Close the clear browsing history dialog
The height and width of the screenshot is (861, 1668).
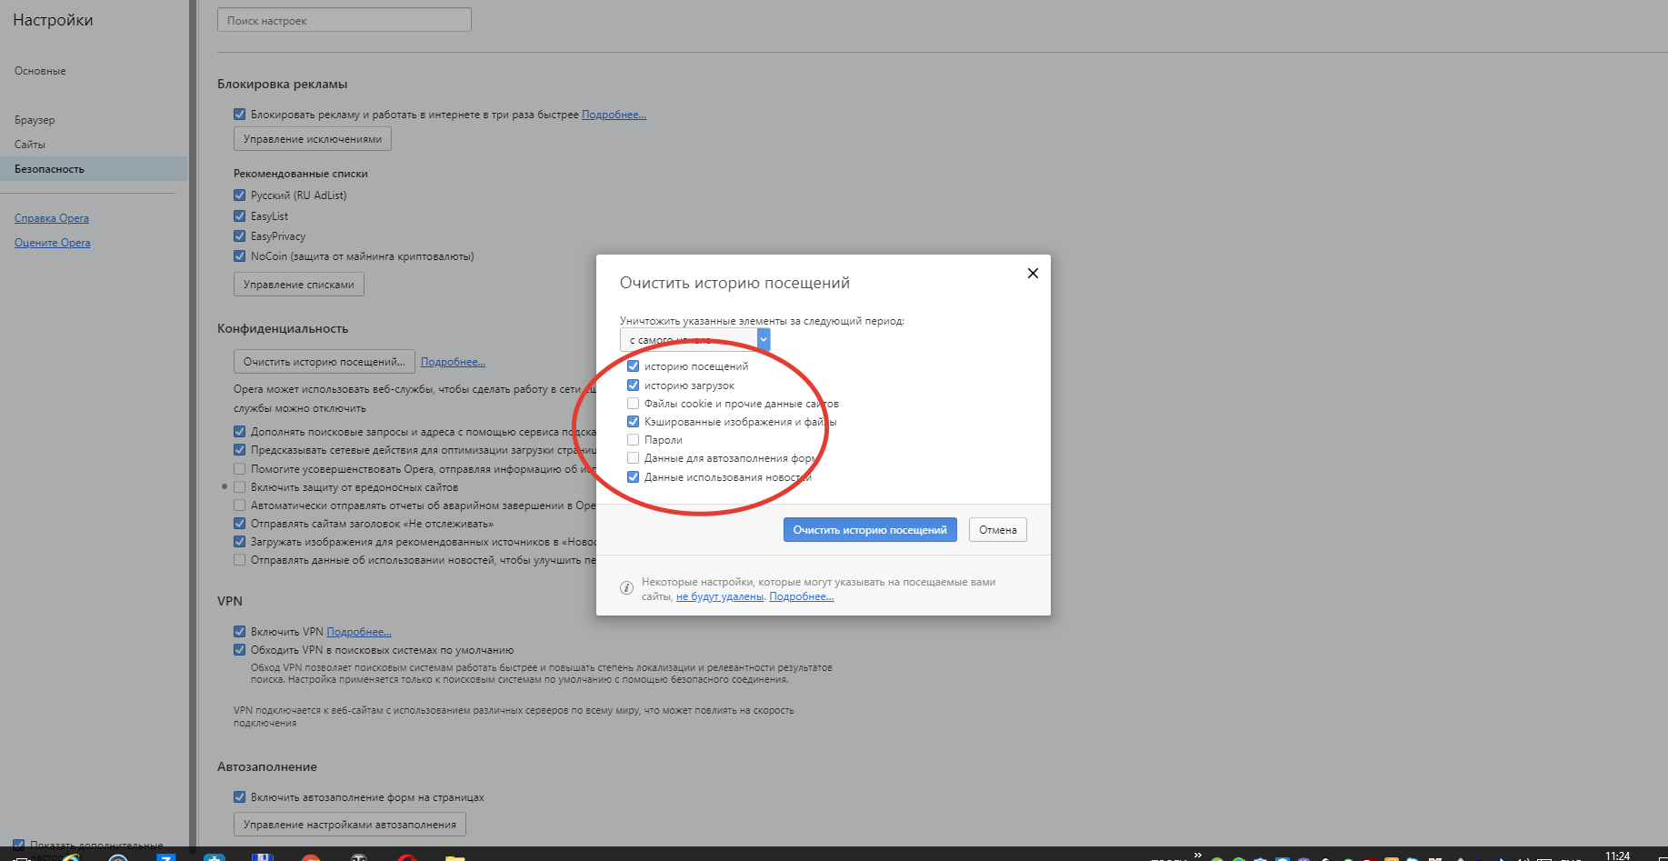coord(1033,274)
